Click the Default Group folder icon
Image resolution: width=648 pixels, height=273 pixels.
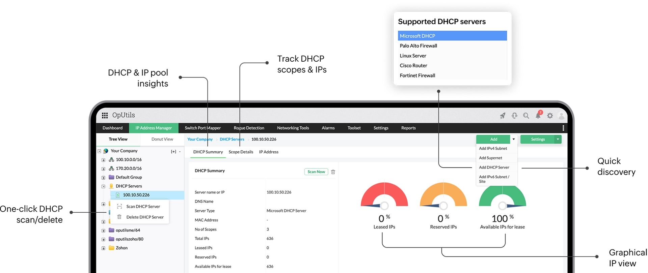click(111, 177)
